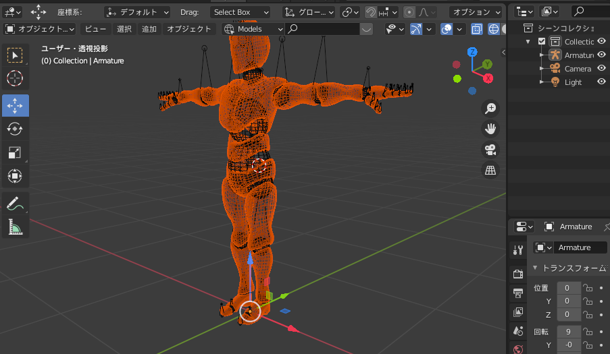
Task: Toggle X-ray mode button
Action: pos(476,29)
